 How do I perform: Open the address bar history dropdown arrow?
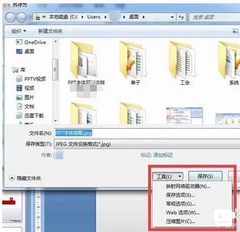click(172, 17)
